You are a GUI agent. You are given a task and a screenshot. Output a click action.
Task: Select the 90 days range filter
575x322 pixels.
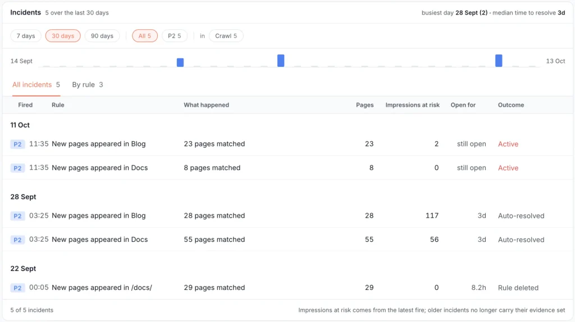[102, 36]
